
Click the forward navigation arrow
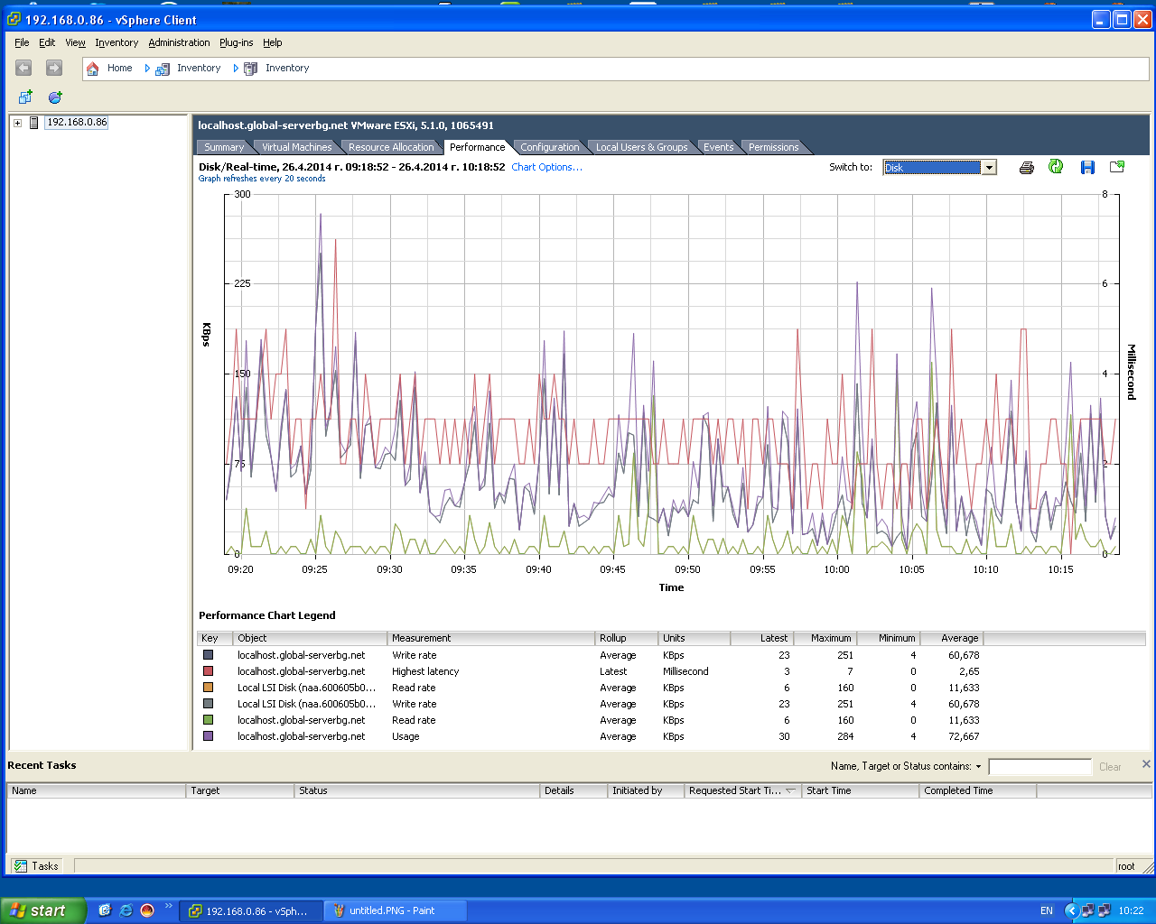coord(54,68)
